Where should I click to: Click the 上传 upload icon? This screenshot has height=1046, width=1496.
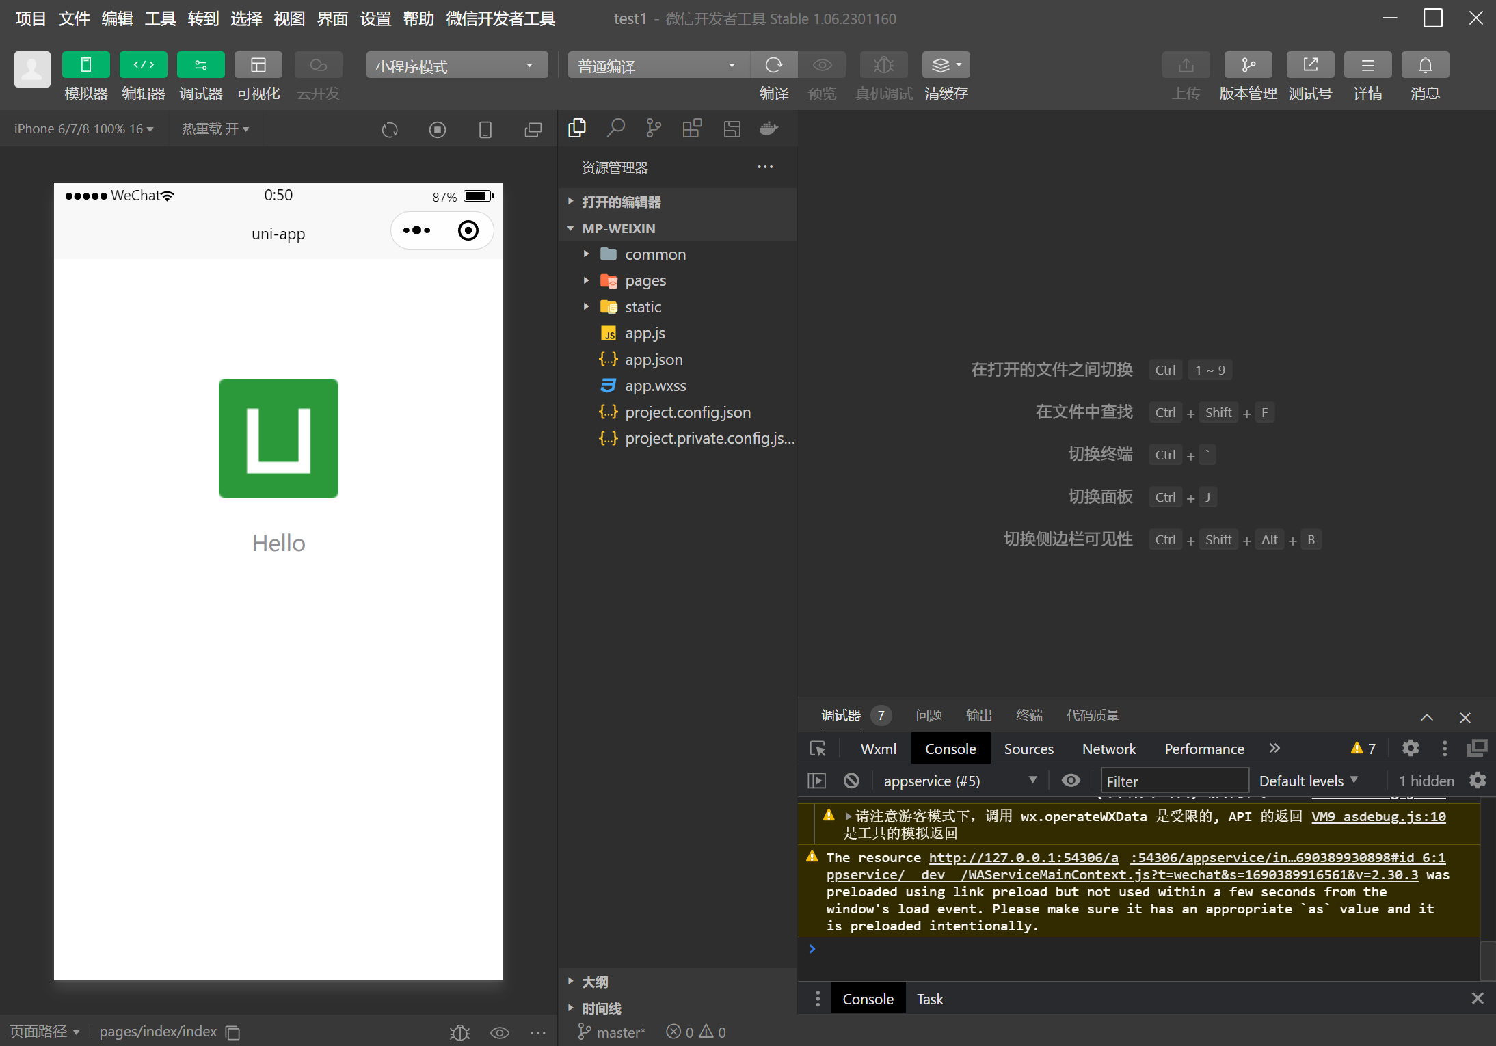(x=1186, y=65)
